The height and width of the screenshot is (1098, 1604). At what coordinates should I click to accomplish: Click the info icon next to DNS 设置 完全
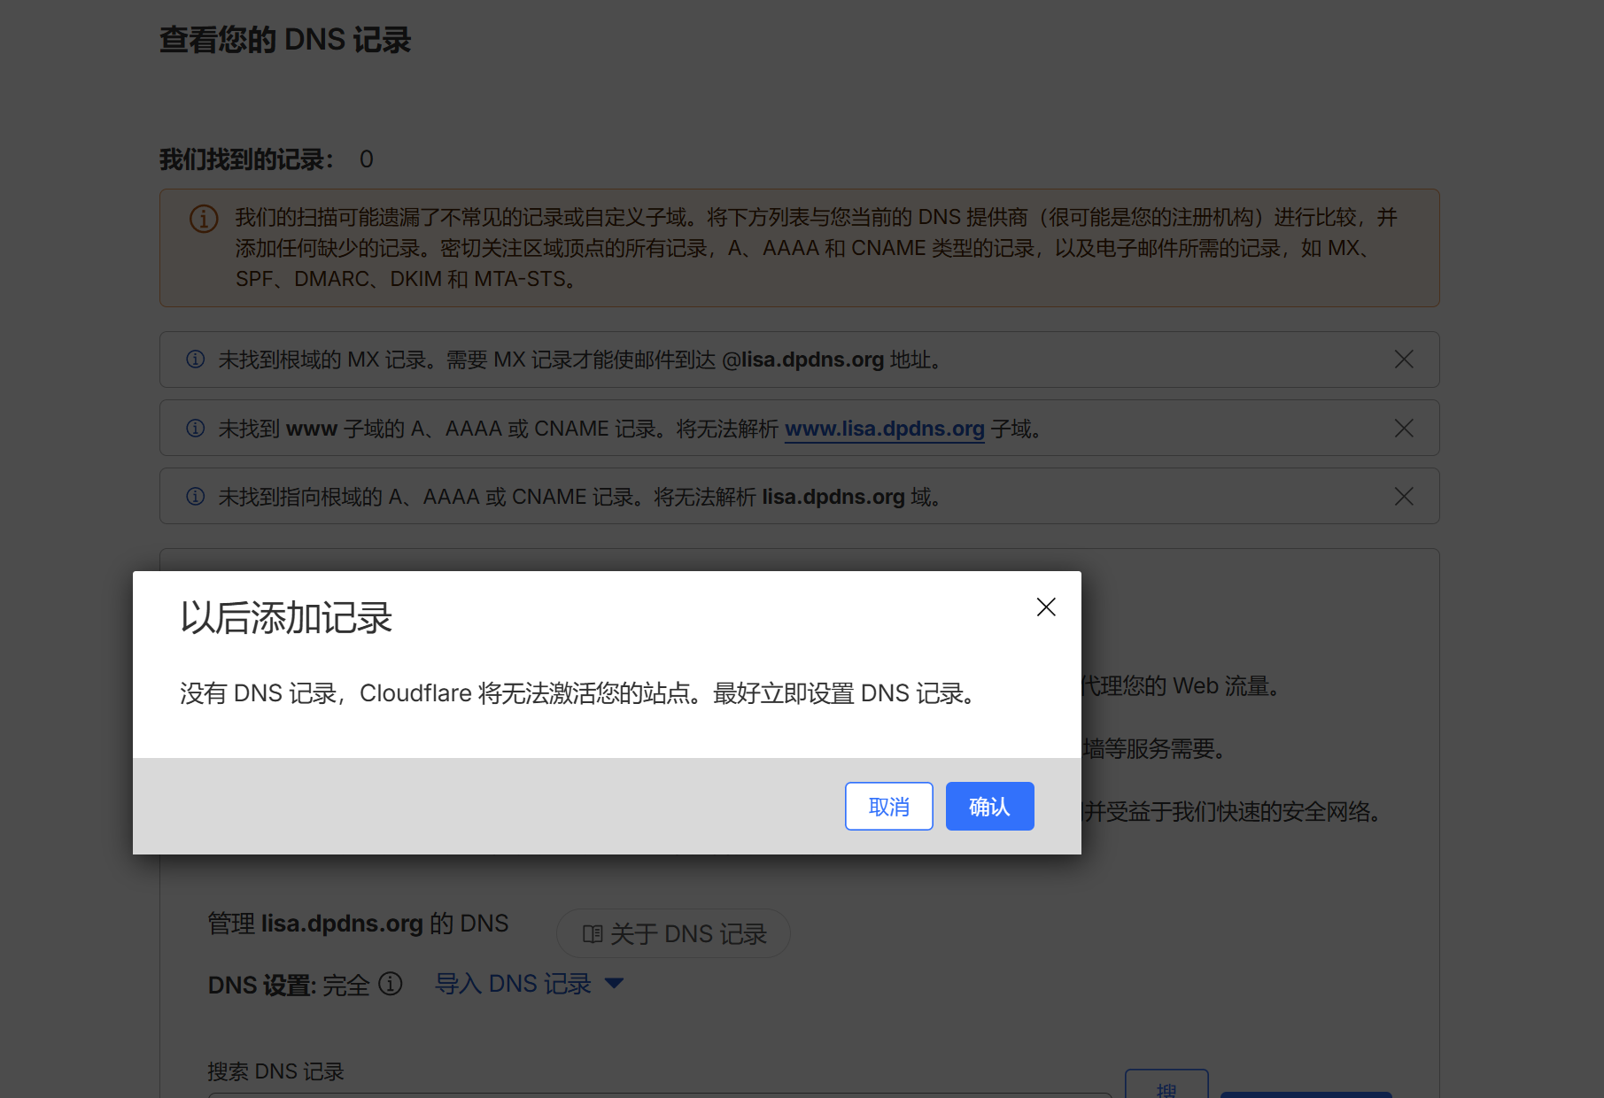[391, 984]
